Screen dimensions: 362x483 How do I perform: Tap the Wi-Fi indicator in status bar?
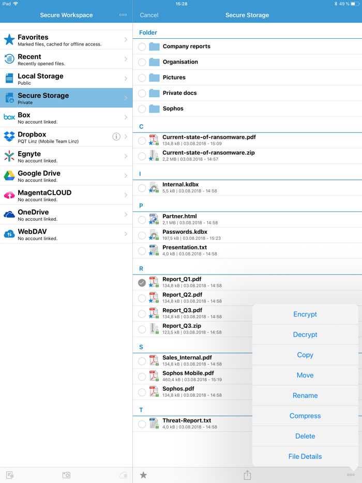click(16, 4)
